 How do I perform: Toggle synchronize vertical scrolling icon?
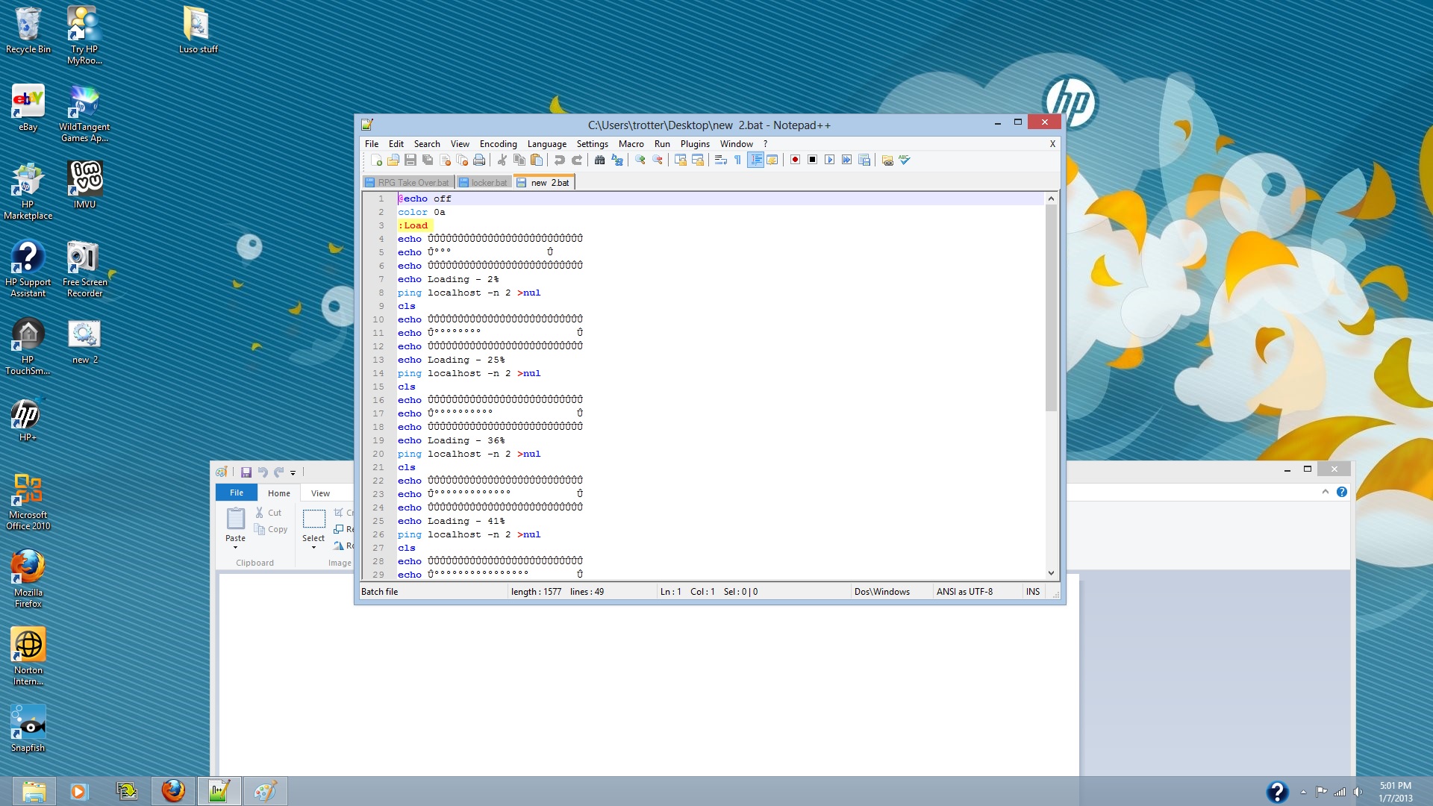pyautogui.click(x=681, y=160)
